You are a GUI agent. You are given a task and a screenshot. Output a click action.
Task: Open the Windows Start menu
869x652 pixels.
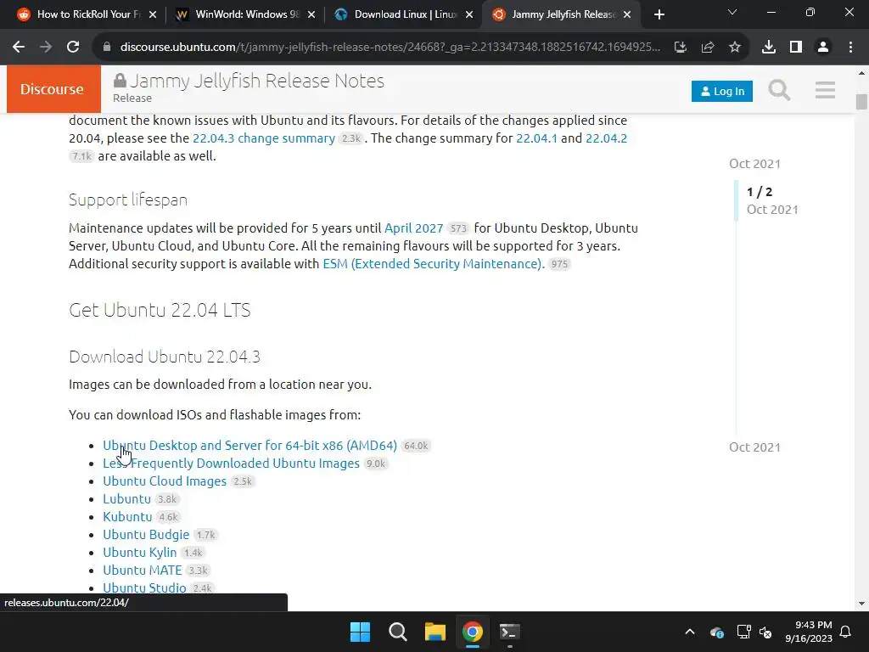tap(360, 632)
